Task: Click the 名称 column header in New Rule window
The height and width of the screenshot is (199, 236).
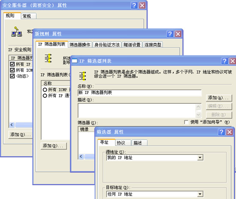Action: click(56, 83)
